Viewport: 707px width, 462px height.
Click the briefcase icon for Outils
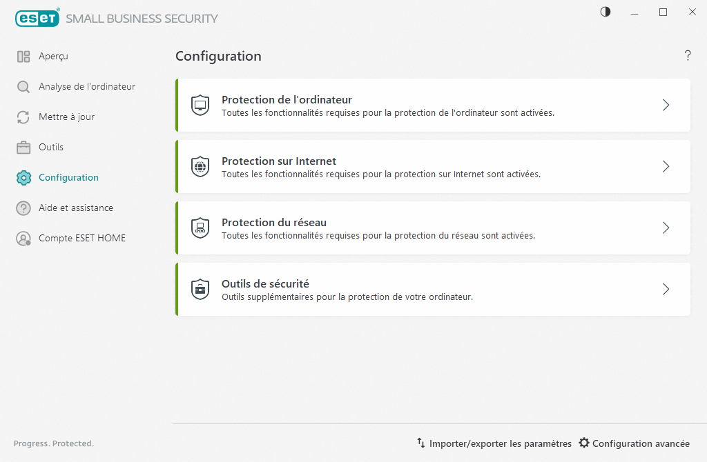pyautogui.click(x=23, y=148)
